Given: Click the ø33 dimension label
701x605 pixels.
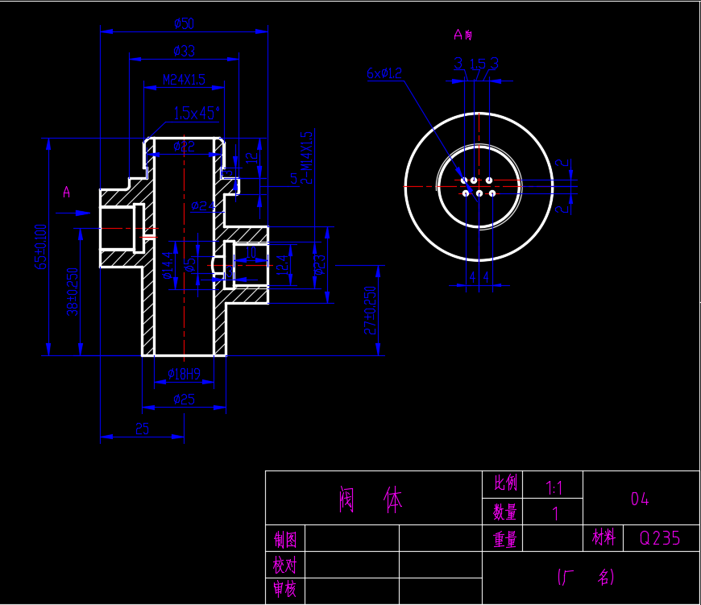Looking at the screenshot, I should [x=185, y=51].
